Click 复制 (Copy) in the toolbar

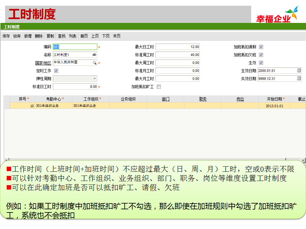point(50,36)
